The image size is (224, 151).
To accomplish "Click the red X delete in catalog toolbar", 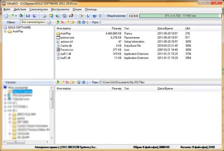I will (67, 82).
